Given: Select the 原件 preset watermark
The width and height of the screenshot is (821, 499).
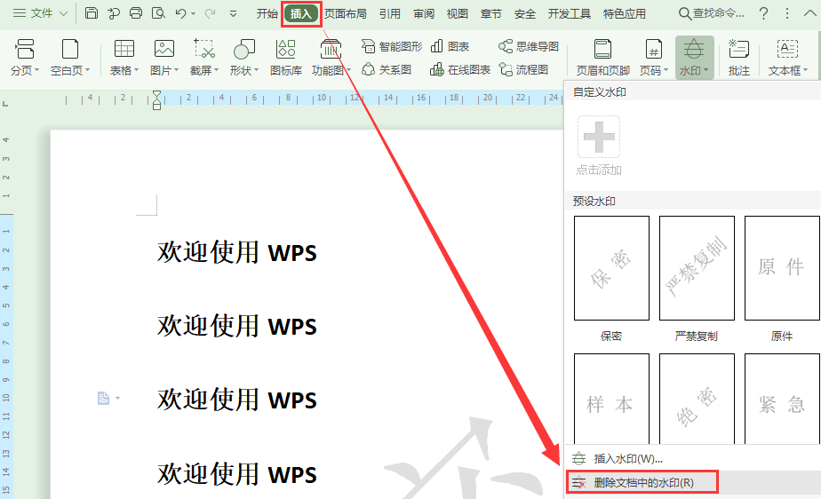Looking at the screenshot, I should coord(782,268).
